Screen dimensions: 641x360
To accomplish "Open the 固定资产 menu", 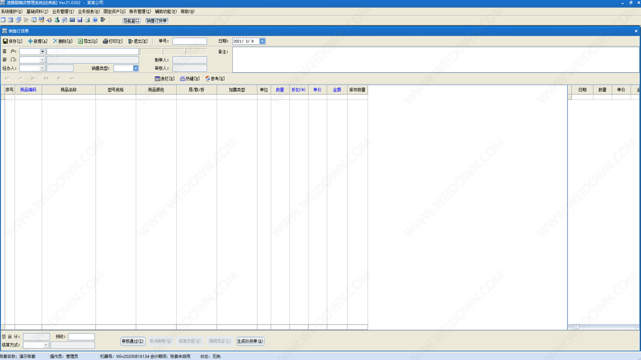I will pyautogui.click(x=115, y=11).
